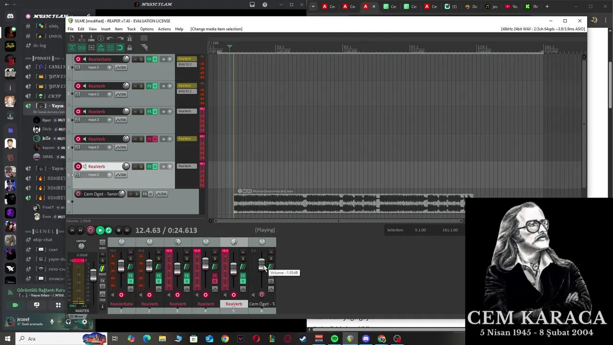This screenshot has width=613, height=345.
Task: Select the ReaVerb send slot on track 1
Action: [187, 59]
